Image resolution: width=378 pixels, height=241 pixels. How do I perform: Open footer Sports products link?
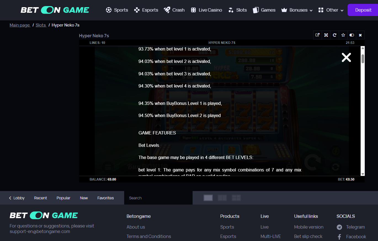[227, 227]
